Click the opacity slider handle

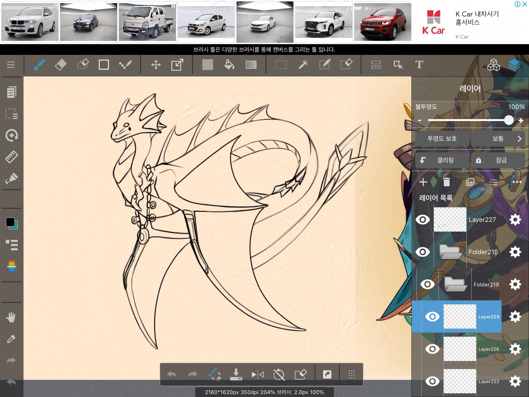click(509, 120)
